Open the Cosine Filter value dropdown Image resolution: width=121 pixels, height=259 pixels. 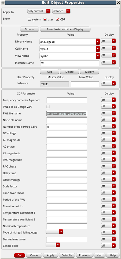click(53, 245)
